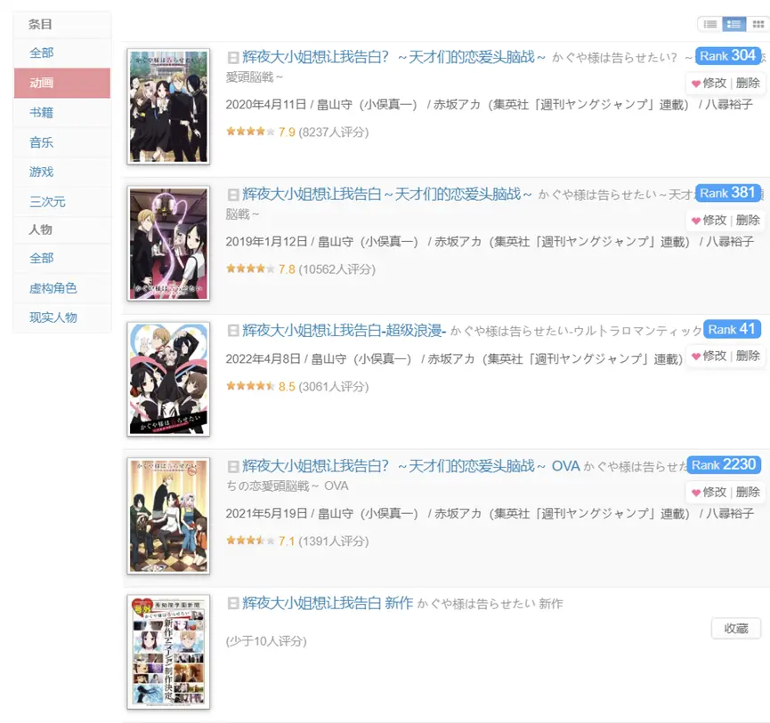Click the Rank 41 badge
The width and height of the screenshot is (770, 723).
734,328
